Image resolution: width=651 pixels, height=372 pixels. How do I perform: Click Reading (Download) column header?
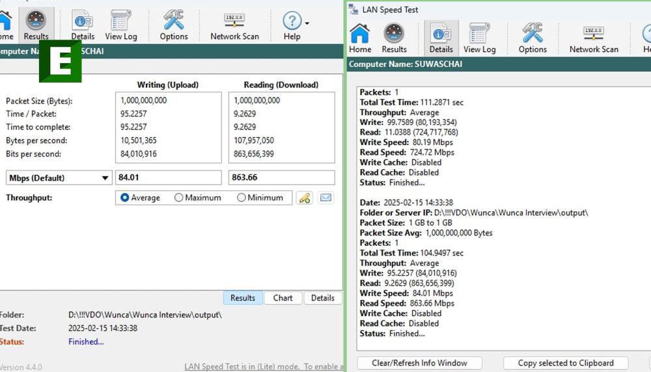[x=281, y=85]
